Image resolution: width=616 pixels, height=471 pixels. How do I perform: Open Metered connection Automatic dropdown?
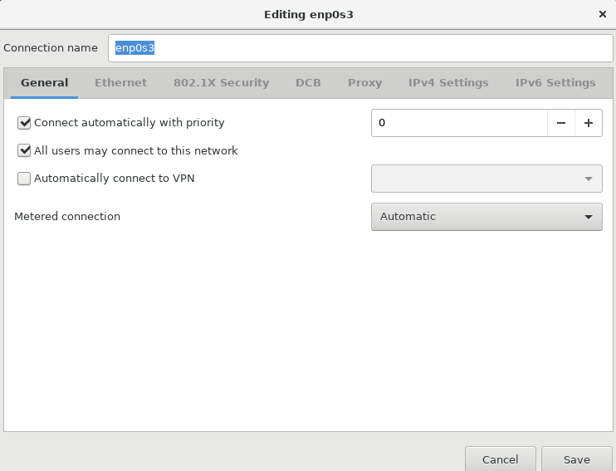486,217
